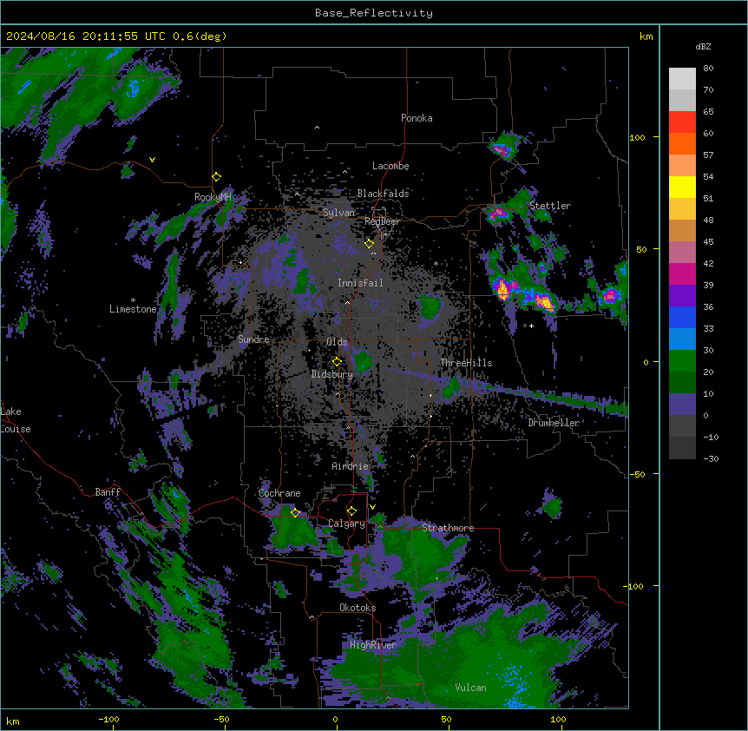This screenshot has width=748, height=731.
Task: Click the Ponoka city label
Action: [417, 118]
